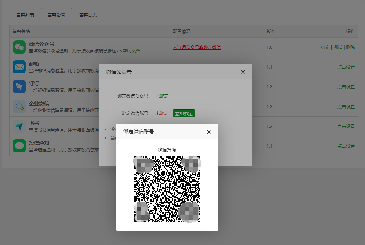Click 点击设置 for the 邮箱 row
The width and height of the screenshot is (365, 245).
346,67
